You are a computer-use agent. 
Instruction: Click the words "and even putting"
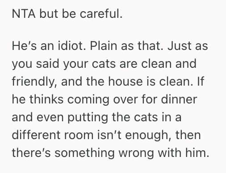(60, 118)
